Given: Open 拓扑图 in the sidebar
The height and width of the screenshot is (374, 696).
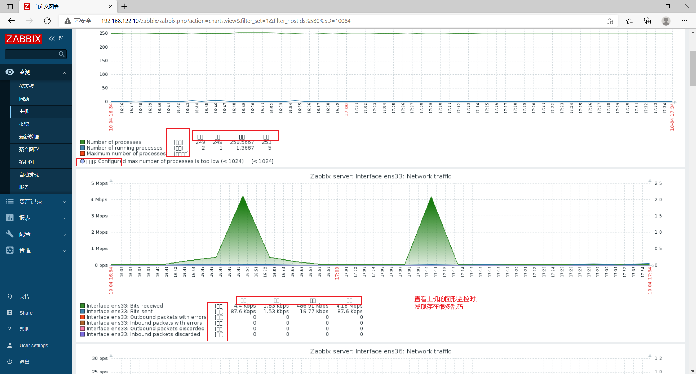Looking at the screenshot, I should tap(26, 162).
